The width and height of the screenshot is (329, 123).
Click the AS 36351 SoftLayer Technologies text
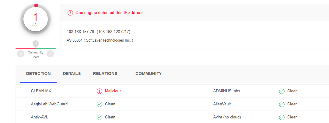click(100, 40)
